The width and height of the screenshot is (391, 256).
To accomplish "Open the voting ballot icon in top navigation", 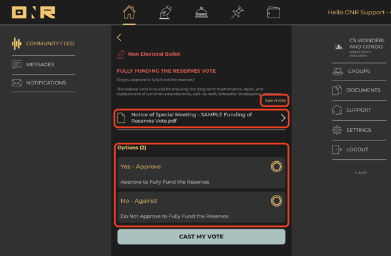I will point(166,12).
